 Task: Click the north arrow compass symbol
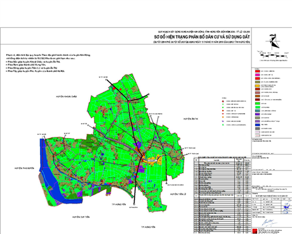tap(273, 41)
